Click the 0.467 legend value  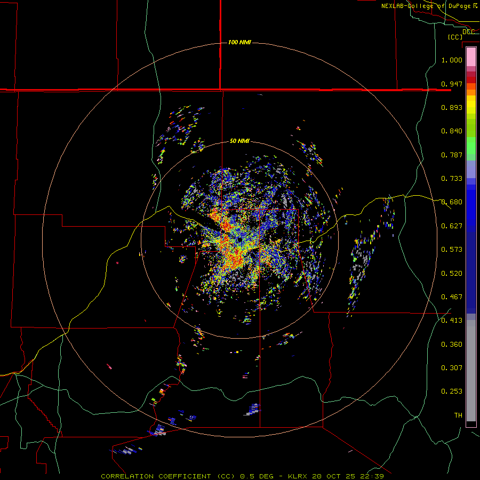coord(452,297)
